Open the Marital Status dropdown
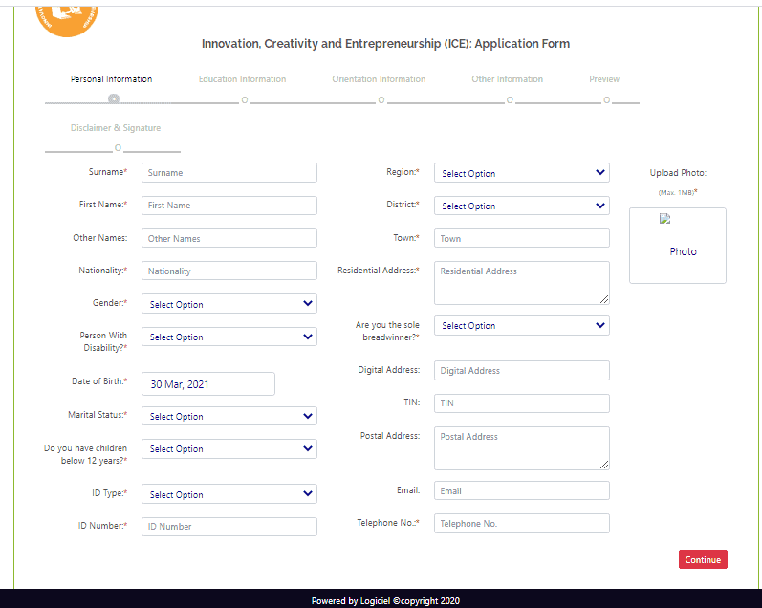Image resolution: width=762 pixels, height=608 pixels. coord(229,416)
